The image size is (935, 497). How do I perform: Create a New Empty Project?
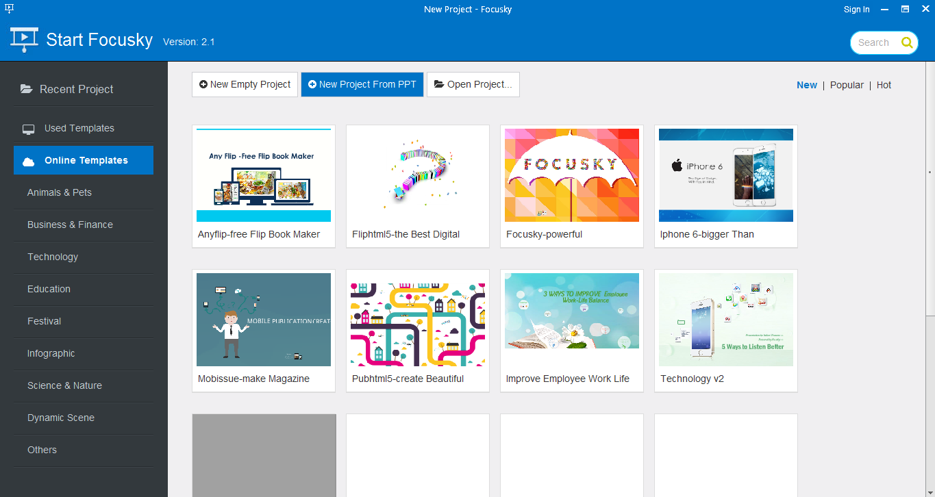point(245,84)
